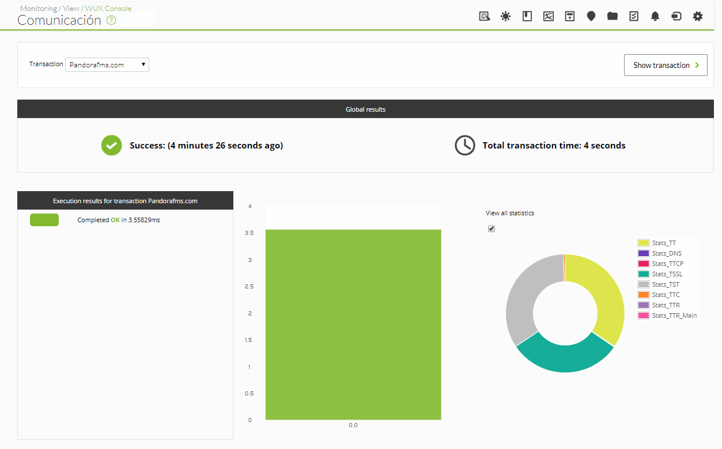The image size is (722, 449).
Task: Click the WUX Console breadcrumb link
Action: click(108, 9)
